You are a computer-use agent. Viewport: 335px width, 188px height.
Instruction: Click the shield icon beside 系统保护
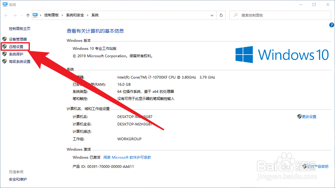pyautogui.click(x=4, y=54)
